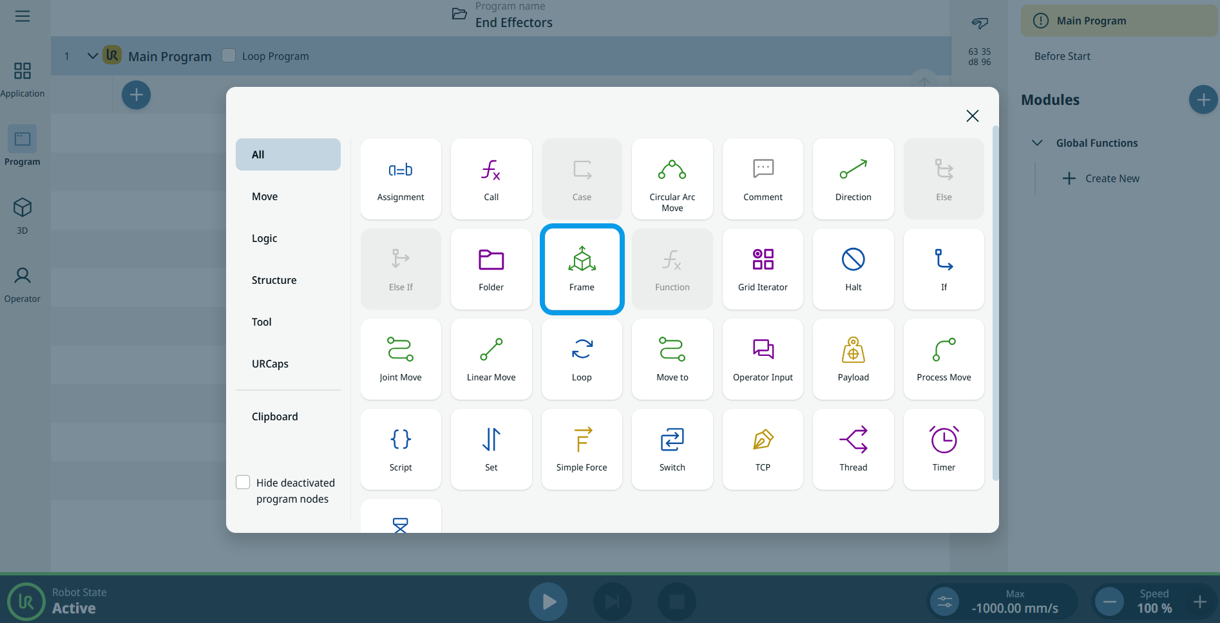The height and width of the screenshot is (623, 1220).
Task: Add a Circular Arc Move node
Action: 672,178
